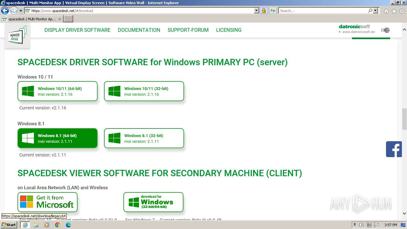This screenshot has width=407, height=229.
Task: Open the search provider dropdown arrow
Action: click(x=376, y=10)
